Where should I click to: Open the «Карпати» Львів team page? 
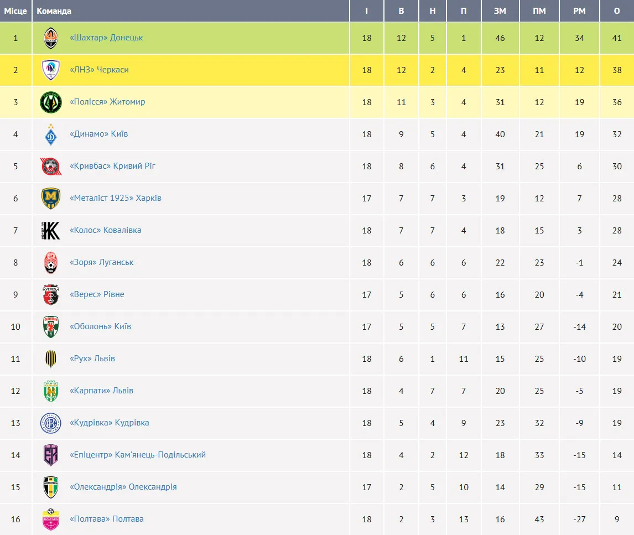101,391
